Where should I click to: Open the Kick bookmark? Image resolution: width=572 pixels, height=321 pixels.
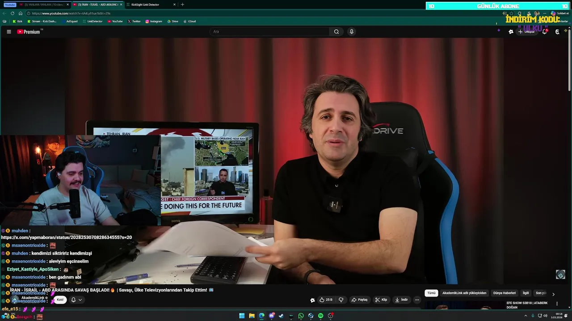point(17,21)
